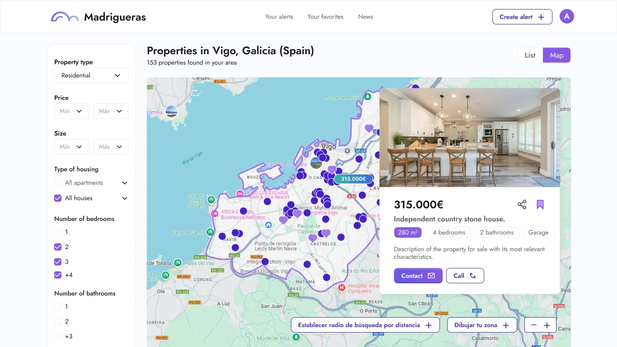Viewport: 617px width, 347px height.
Task: Click Establecer radio de búsqueda por distancia
Action: point(365,325)
